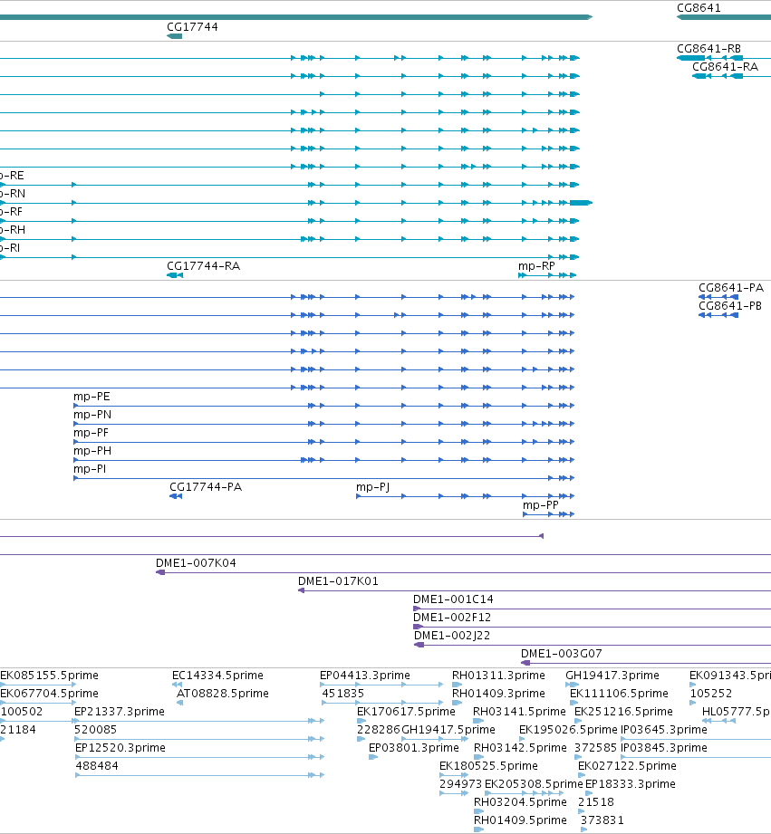Select the mp-PN protein label
771x834 pixels.
click(x=92, y=415)
